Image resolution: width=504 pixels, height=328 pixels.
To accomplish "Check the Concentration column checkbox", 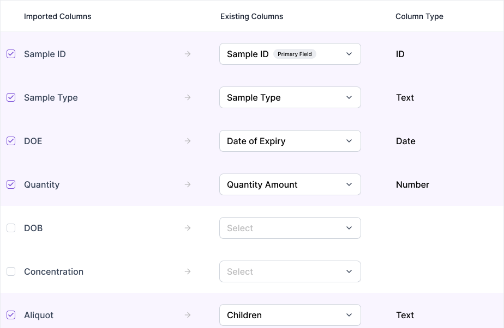I will (11, 271).
